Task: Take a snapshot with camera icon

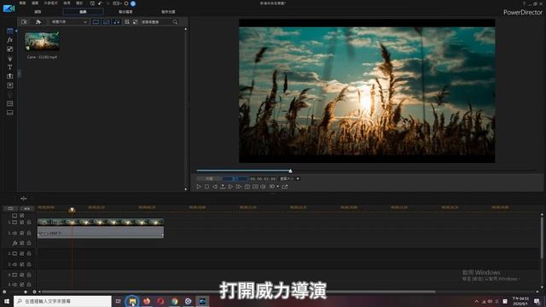Action: click(x=247, y=187)
